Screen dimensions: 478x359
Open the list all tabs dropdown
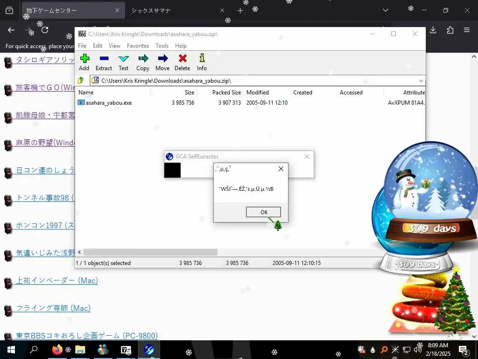386,10
